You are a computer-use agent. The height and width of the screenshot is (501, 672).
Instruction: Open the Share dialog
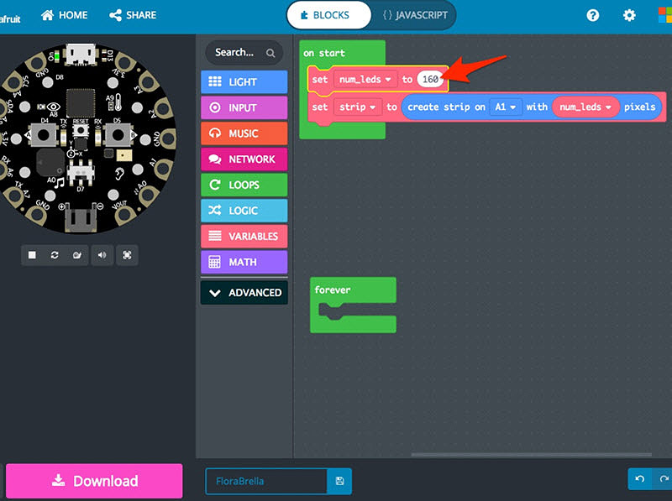click(x=132, y=14)
